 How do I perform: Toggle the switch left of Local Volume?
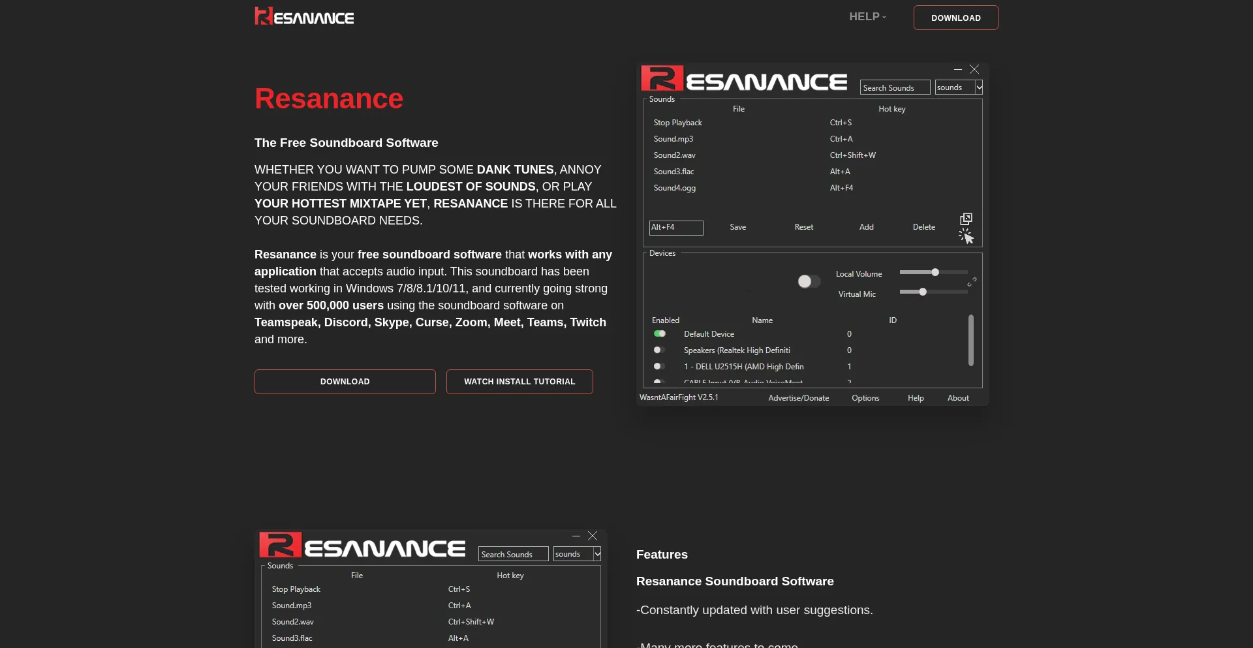pyautogui.click(x=809, y=281)
